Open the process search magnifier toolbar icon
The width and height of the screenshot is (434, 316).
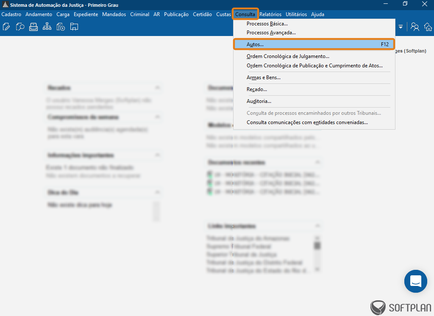[x=20, y=27]
